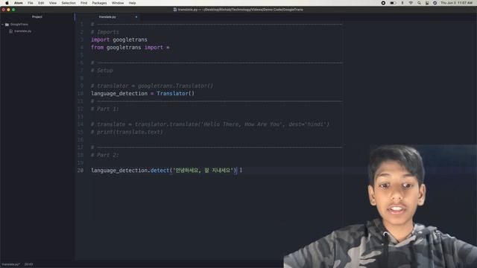
Task: Click the GoogleTrans folder icon
Action: (7, 25)
